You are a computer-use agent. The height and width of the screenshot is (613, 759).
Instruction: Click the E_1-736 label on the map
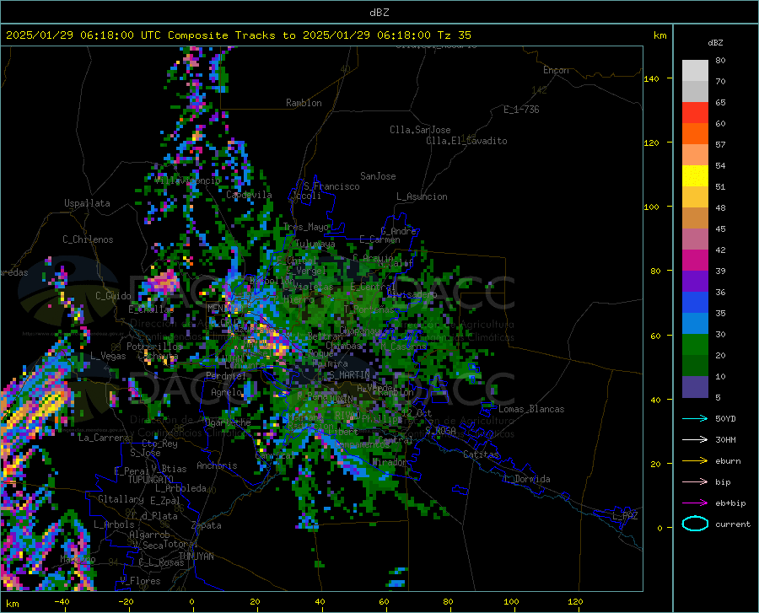521,110
